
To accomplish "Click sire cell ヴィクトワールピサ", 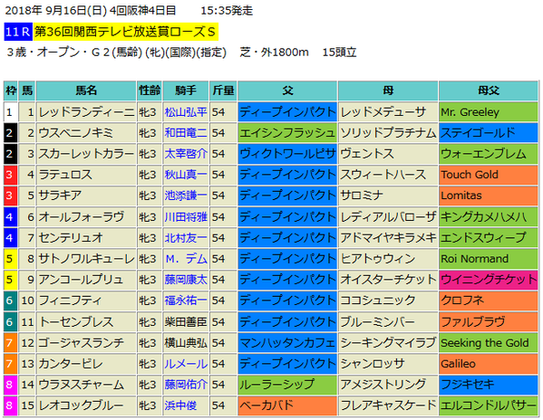I will (287, 154).
